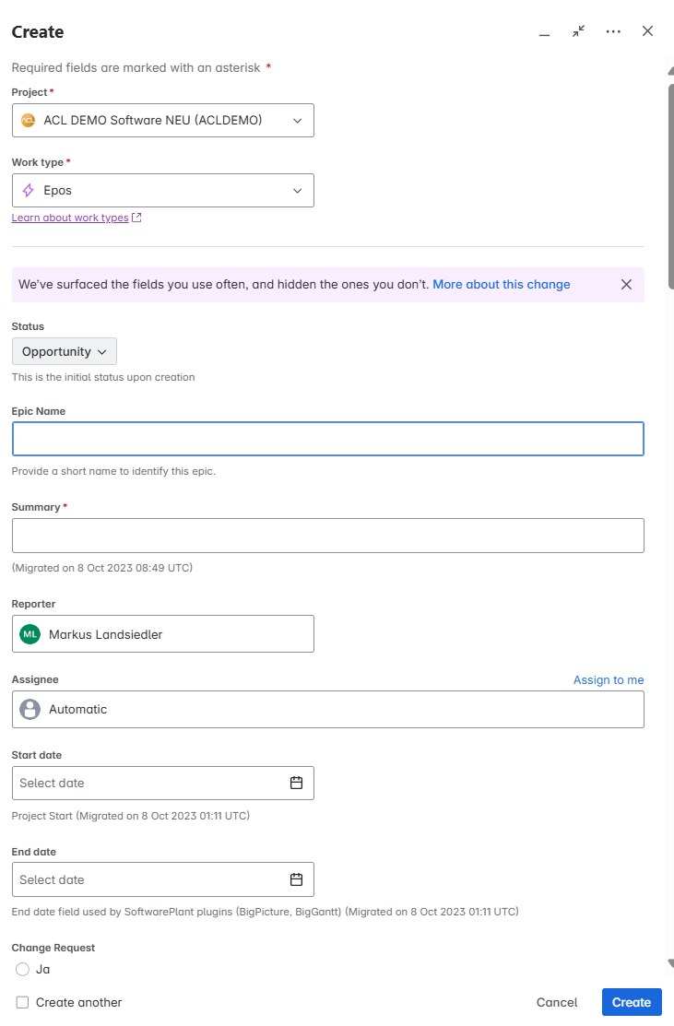Close the Create dialog
Viewport: 674px width, 1026px height.
pyautogui.click(x=648, y=31)
